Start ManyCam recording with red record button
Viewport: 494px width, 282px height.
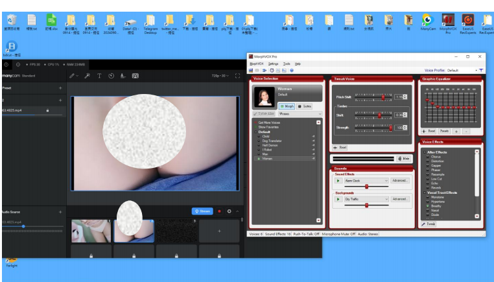[x=219, y=211]
